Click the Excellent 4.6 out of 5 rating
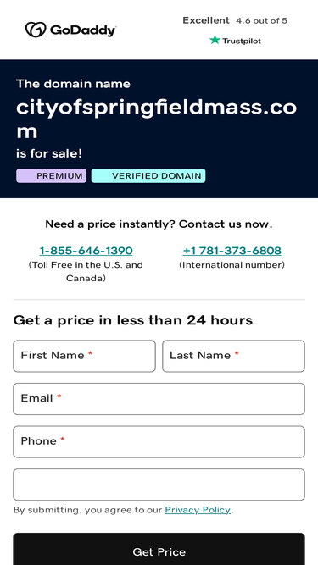Screen dimensions: 318x565 (x=235, y=20)
